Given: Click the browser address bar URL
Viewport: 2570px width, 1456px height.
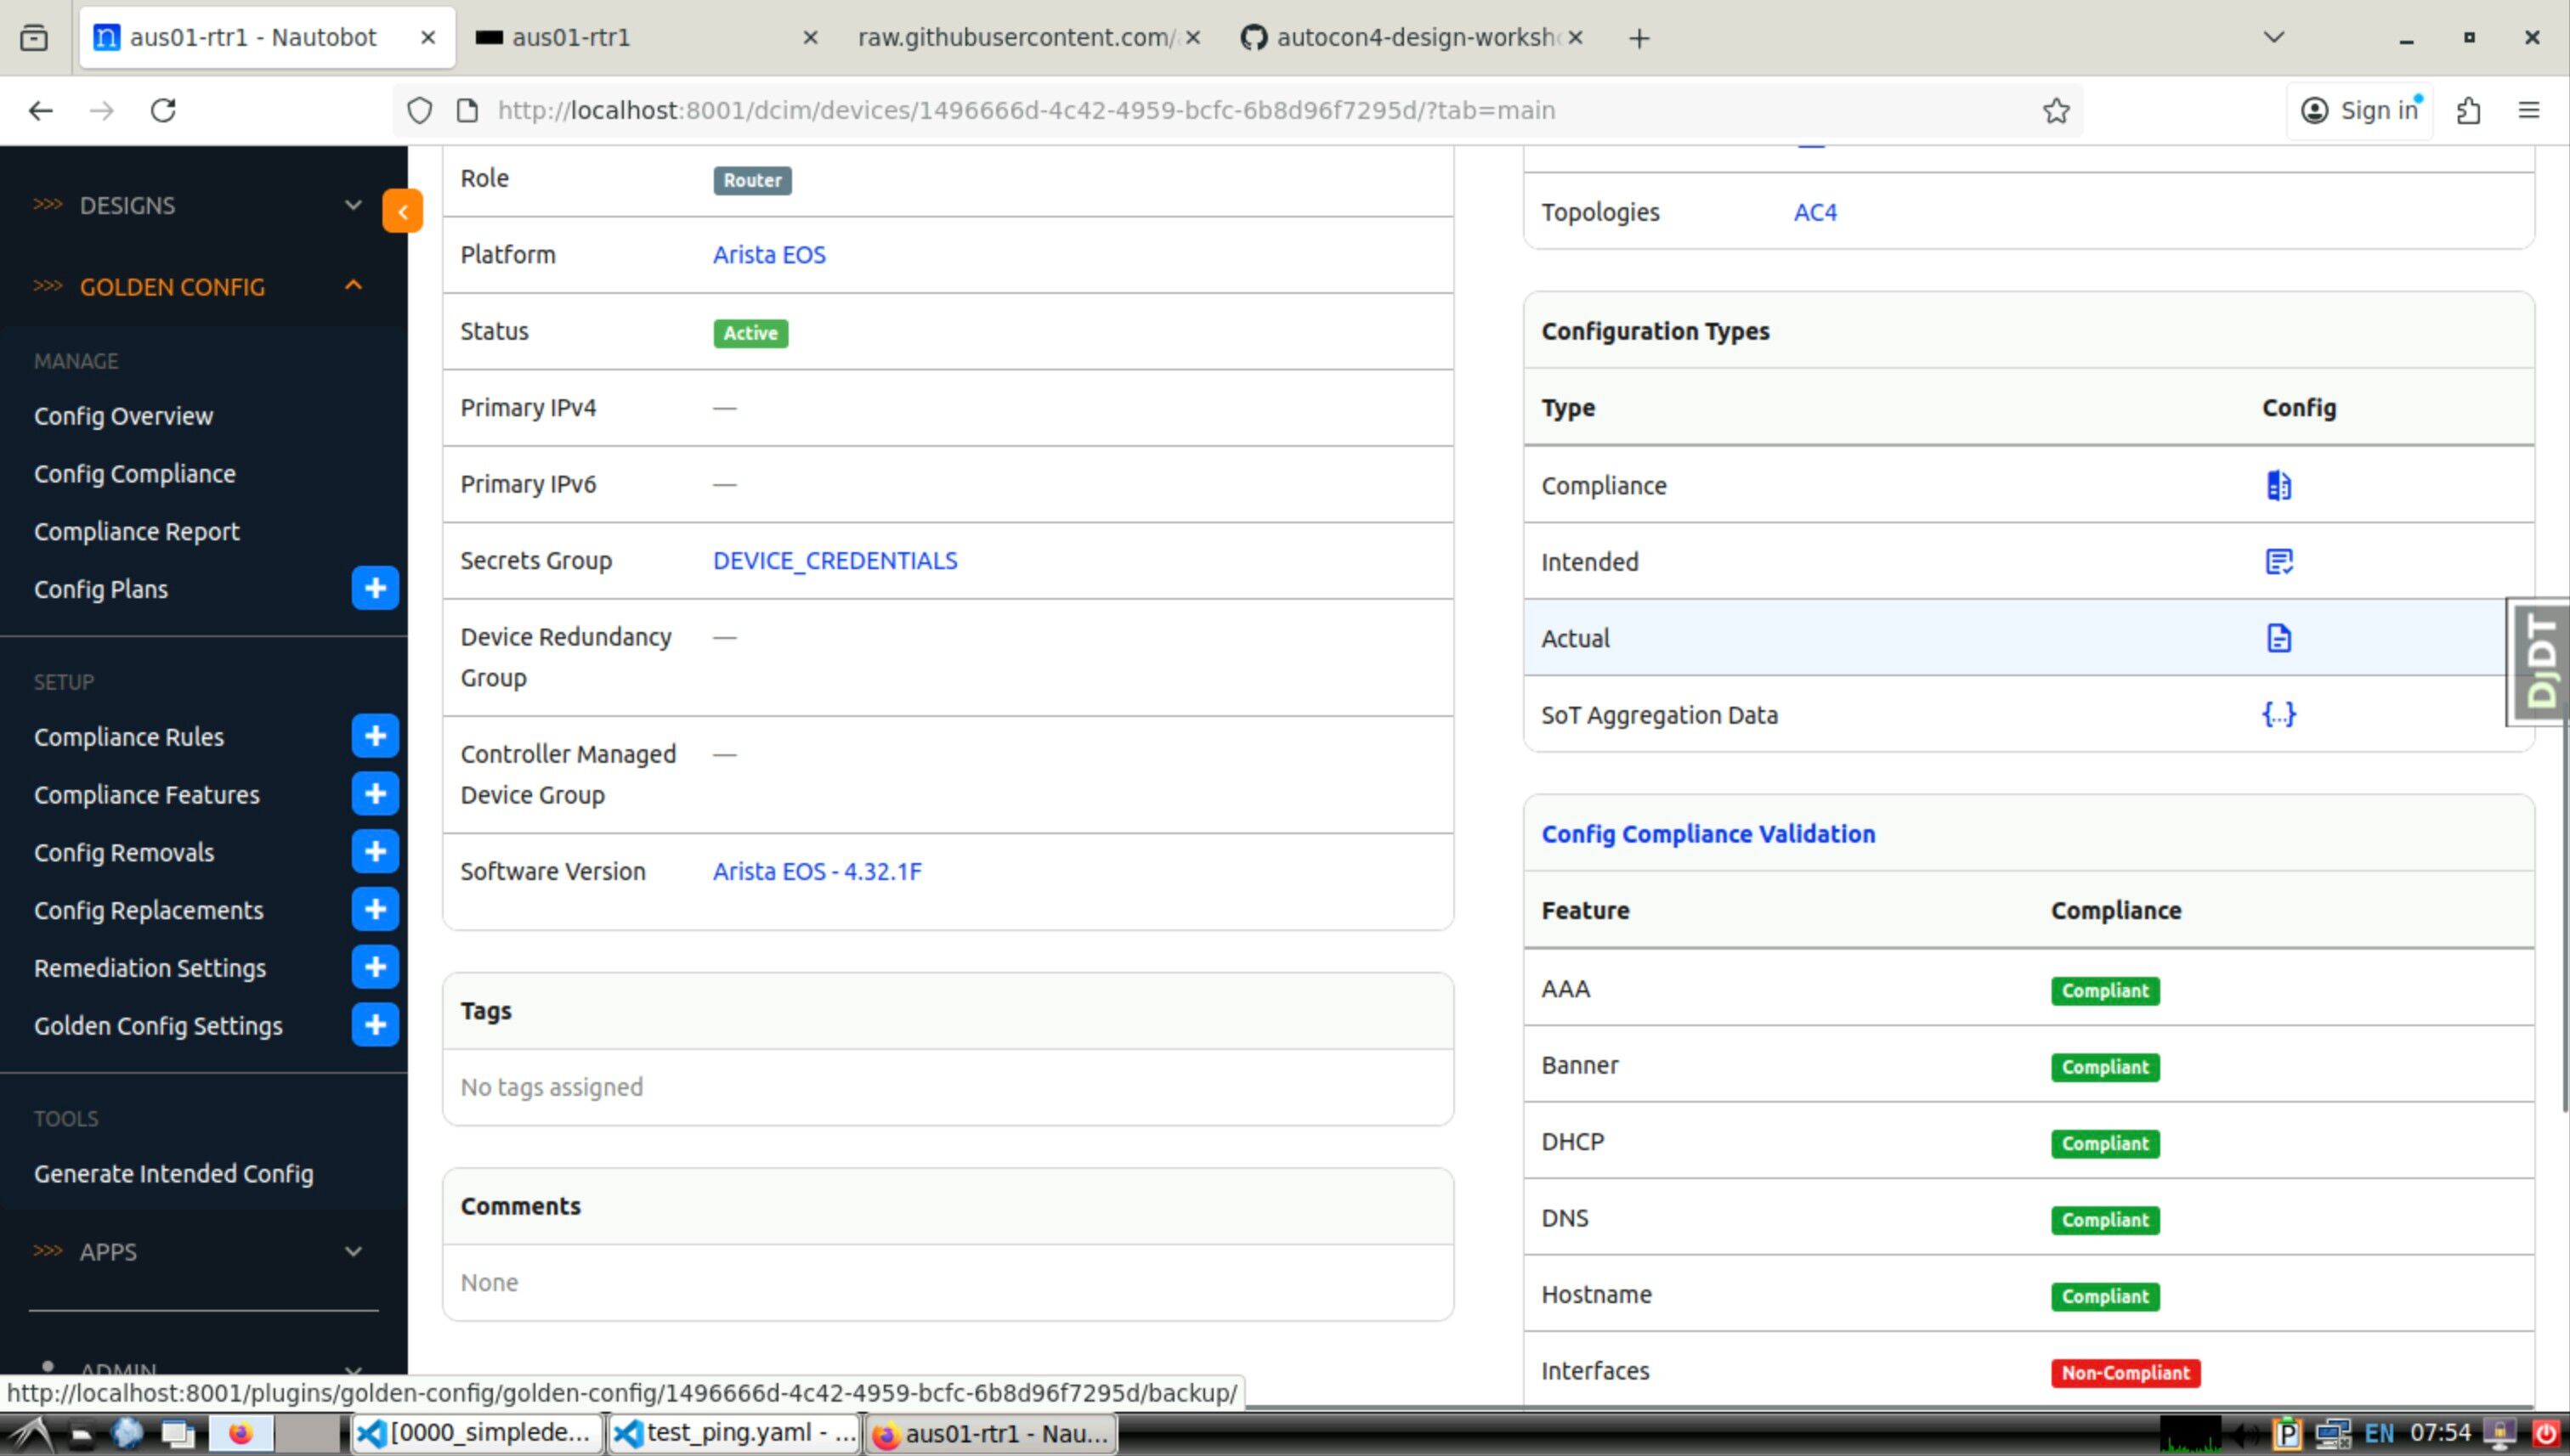Looking at the screenshot, I should pyautogui.click(x=1026, y=110).
